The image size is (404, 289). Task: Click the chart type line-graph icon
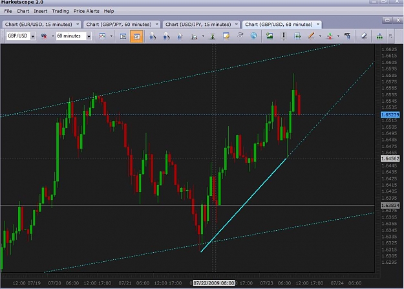[x=102, y=36]
